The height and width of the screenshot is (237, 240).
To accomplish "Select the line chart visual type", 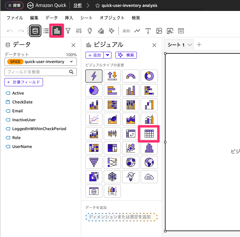I will [94, 119].
